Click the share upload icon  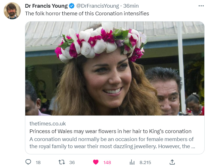click(172, 162)
